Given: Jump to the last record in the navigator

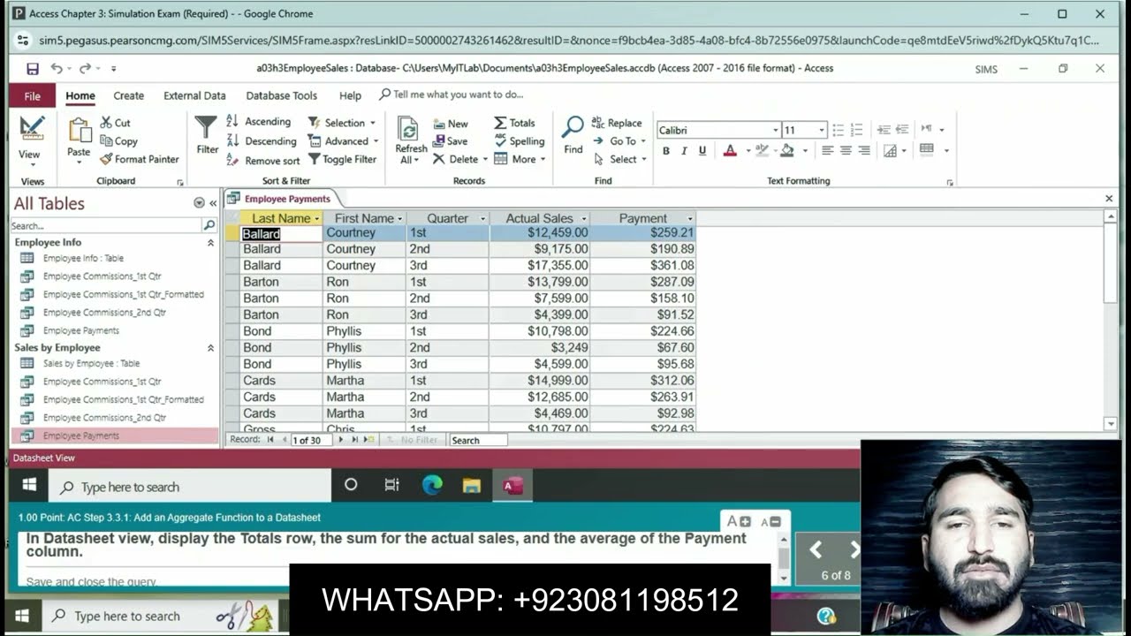Looking at the screenshot, I should coord(355,440).
